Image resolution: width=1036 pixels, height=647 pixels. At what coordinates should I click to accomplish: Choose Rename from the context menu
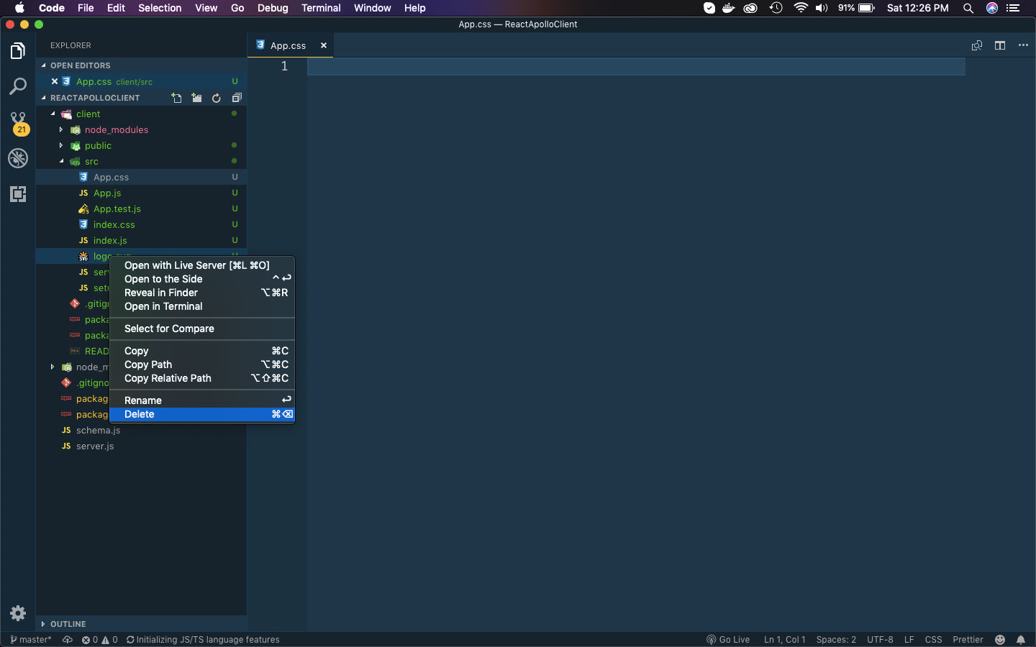pyautogui.click(x=202, y=400)
